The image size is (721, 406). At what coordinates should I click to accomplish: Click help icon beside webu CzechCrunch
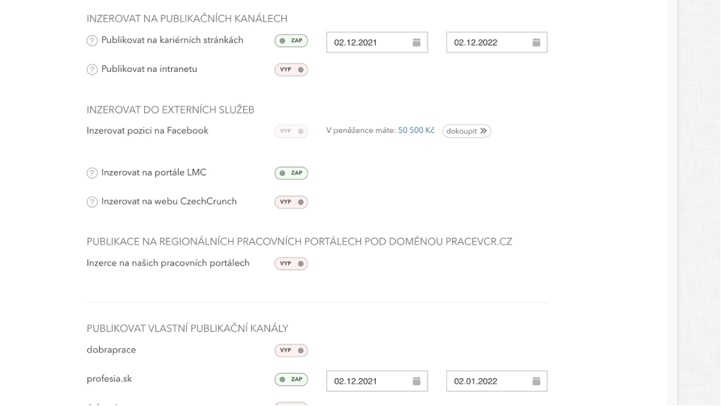tap(92, 202)
